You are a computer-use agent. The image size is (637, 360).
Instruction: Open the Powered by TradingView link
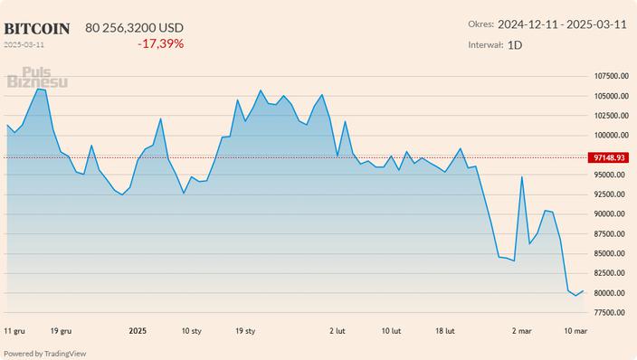[44, 354]
